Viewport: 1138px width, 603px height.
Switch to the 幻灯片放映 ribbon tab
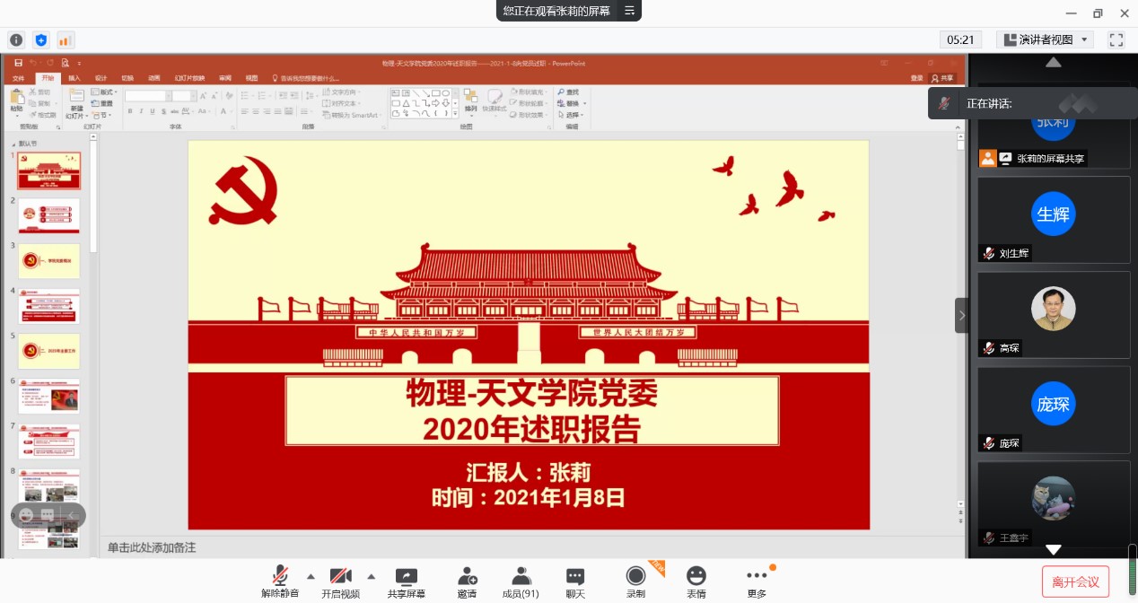point(189,78)
